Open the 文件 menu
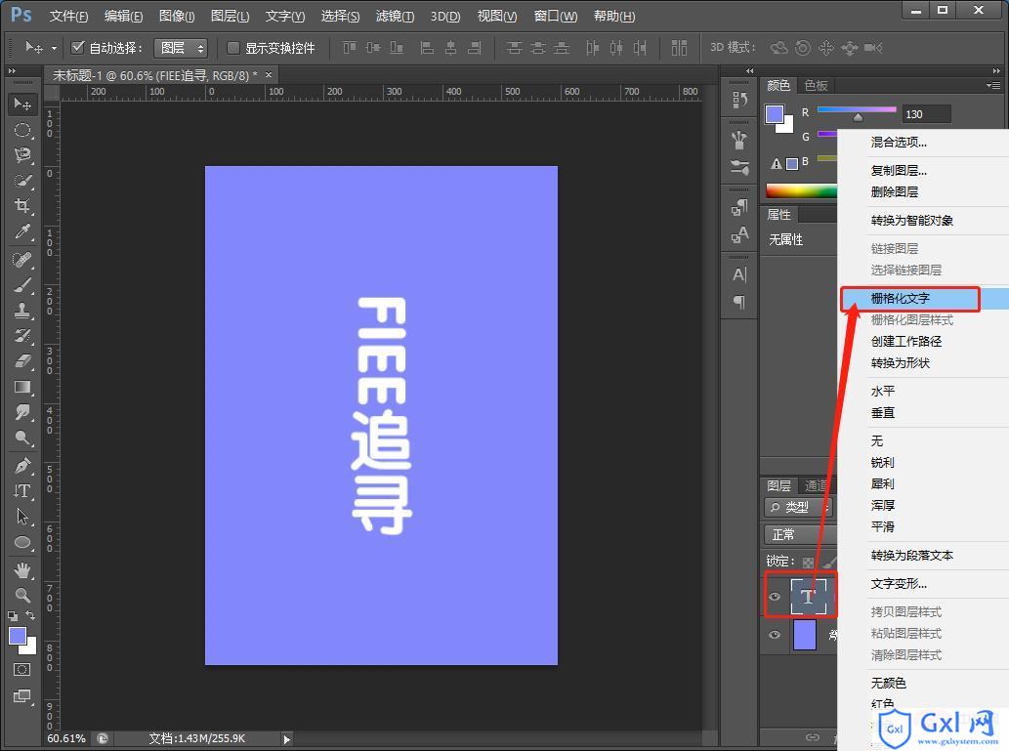Image resolution: width=1009 pixels, height=751 pixels. [x=68, y=16]
